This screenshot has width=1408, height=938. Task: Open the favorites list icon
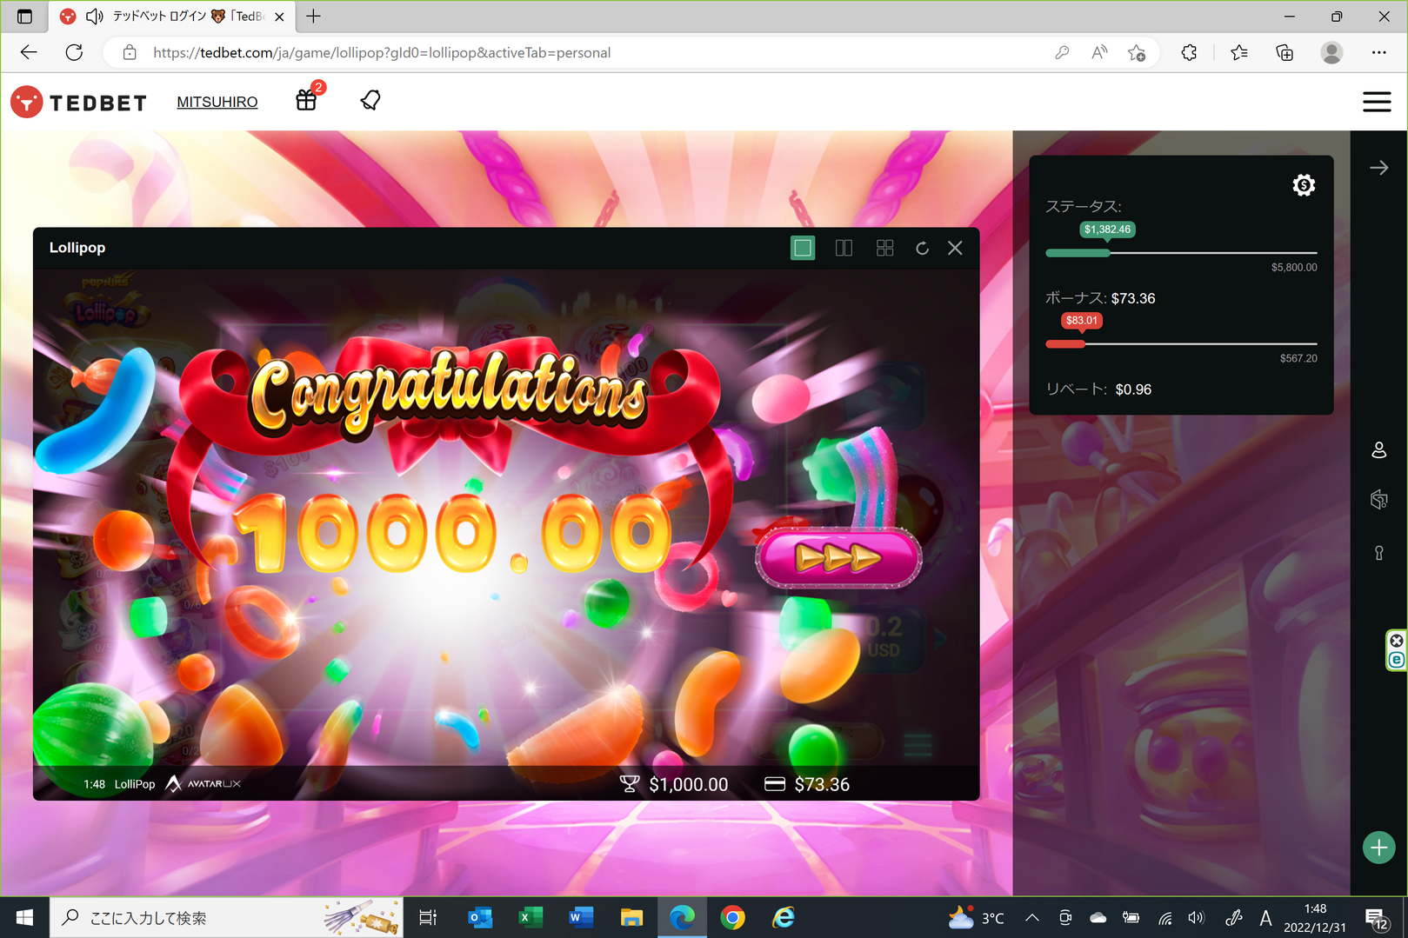coord(1239,52)
